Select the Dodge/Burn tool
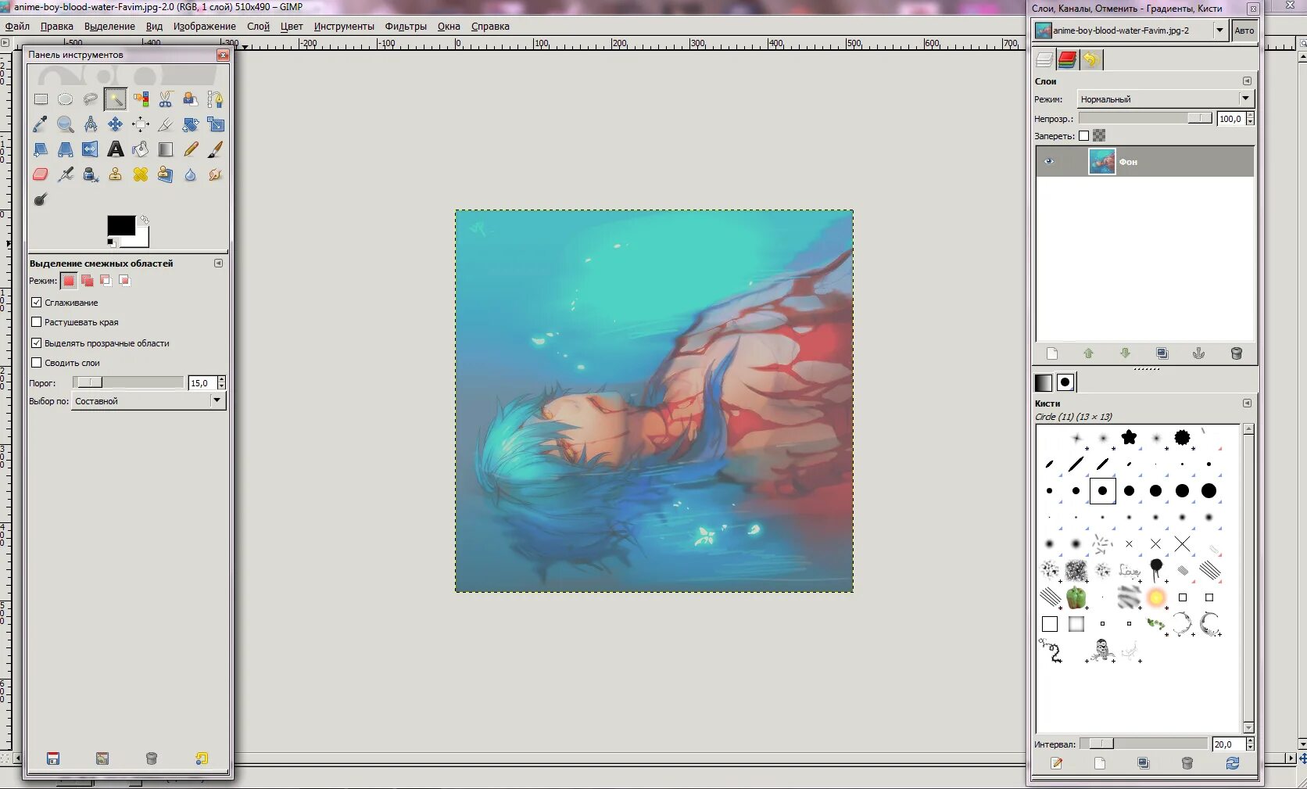Image resolution: width=1307 pixels, height=789 pixels. click(x=41, y=199)
